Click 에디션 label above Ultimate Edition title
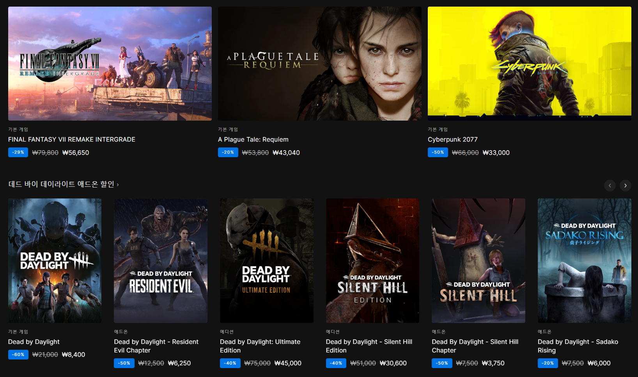 point(227,331)
